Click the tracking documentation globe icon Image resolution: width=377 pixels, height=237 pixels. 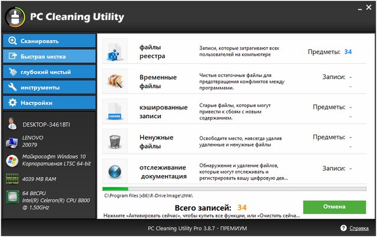pyautogui.click(x=114, y=172)
